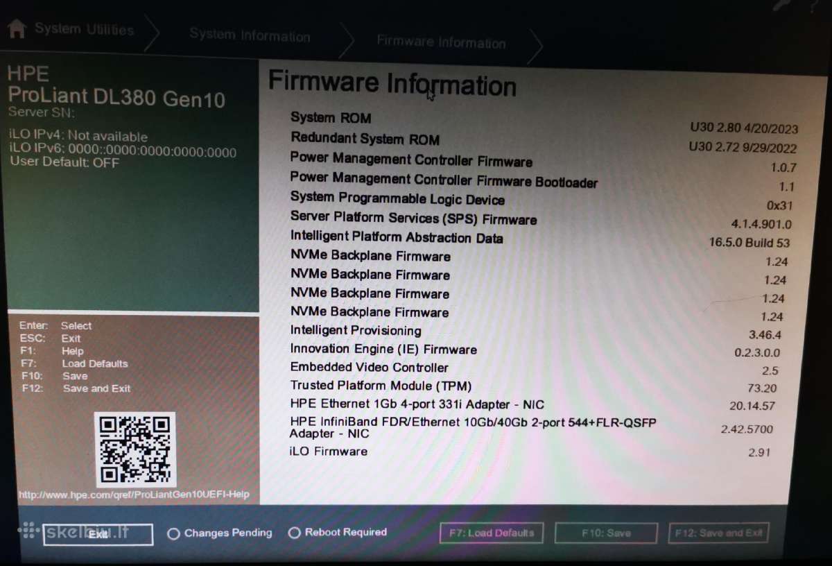Image resolution: width=832 pixels, height=566 pixels.
Task: Click the 2.42.5700 version value
Action: pyautogui.click(x=747, y=429)
